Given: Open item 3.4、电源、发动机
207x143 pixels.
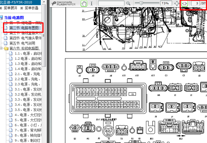Looking at the screenshot, I should coord(28,105).
